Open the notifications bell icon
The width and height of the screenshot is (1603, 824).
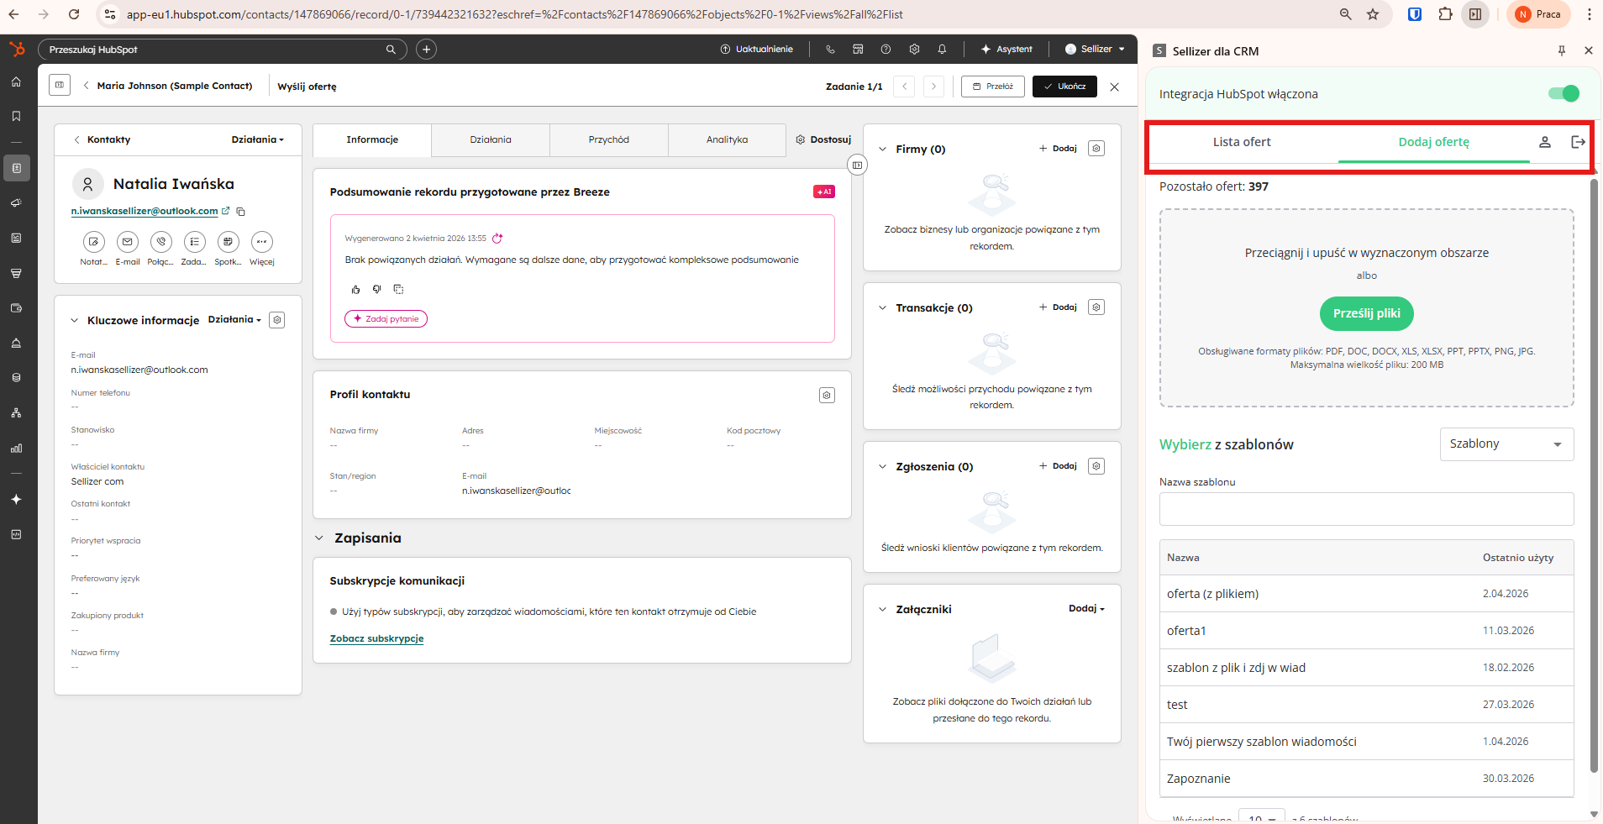pyautogui.click(x=942, y=50)
